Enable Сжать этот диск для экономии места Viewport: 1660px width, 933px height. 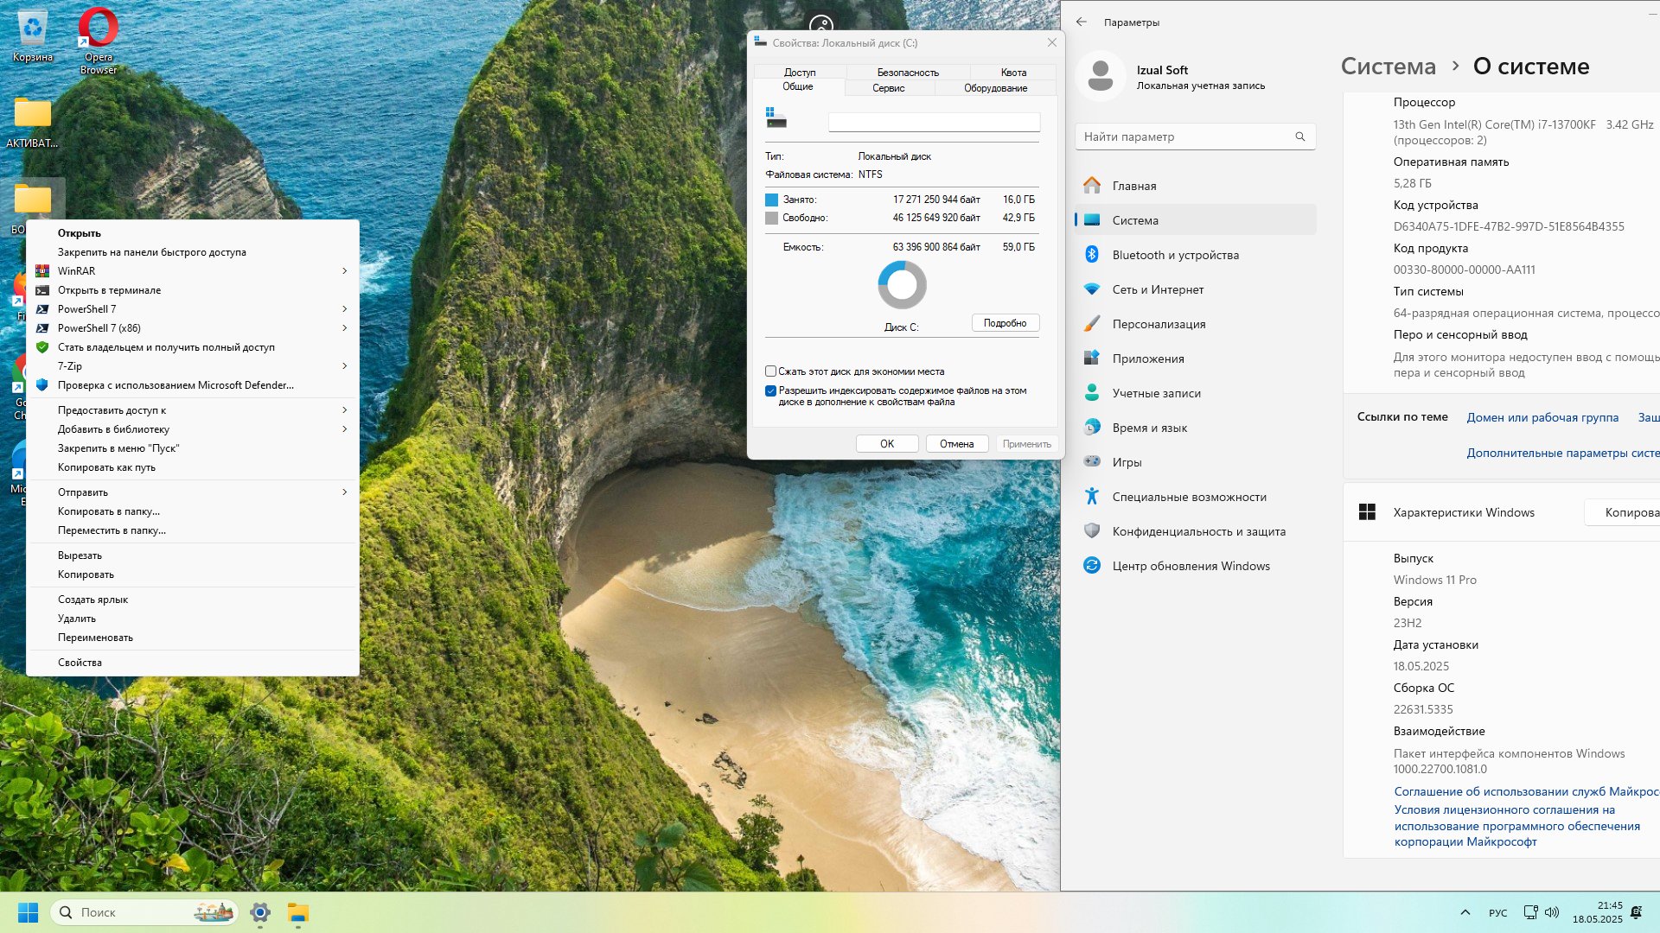click(770, 371)
